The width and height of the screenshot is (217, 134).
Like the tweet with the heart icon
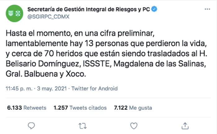(134, 125)
